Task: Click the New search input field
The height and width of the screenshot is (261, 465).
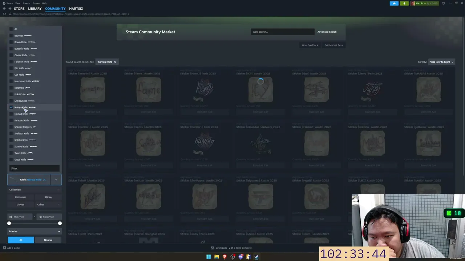Action: [x=283, y=32]
